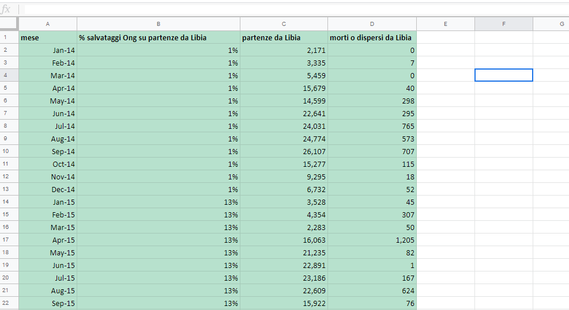This screenshot has width=569, height=310.
Task: Click 'morti o dispersi da Libia' header cell
Action: (372, 37)
